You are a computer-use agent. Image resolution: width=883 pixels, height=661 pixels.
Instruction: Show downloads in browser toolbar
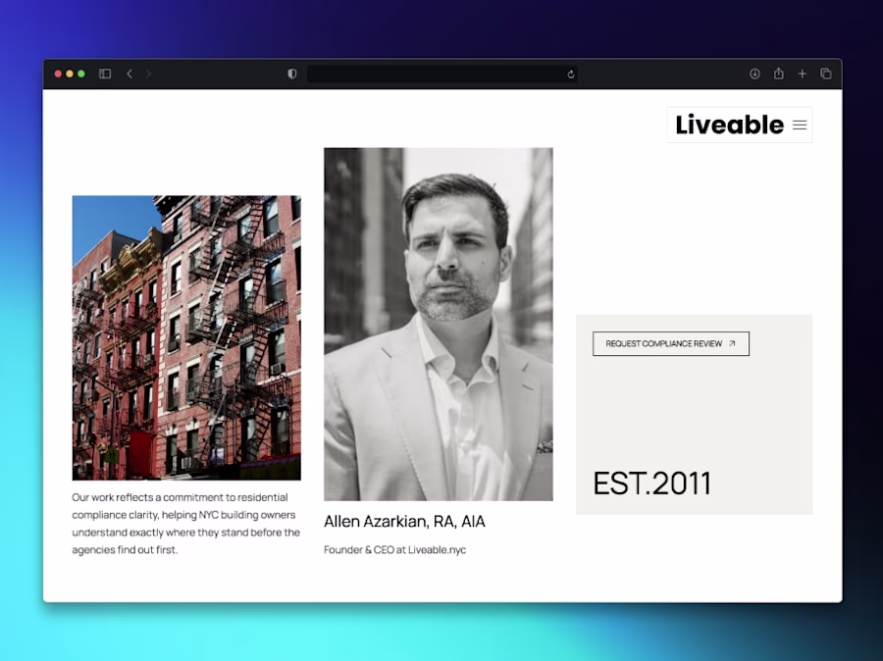(754, 74)
